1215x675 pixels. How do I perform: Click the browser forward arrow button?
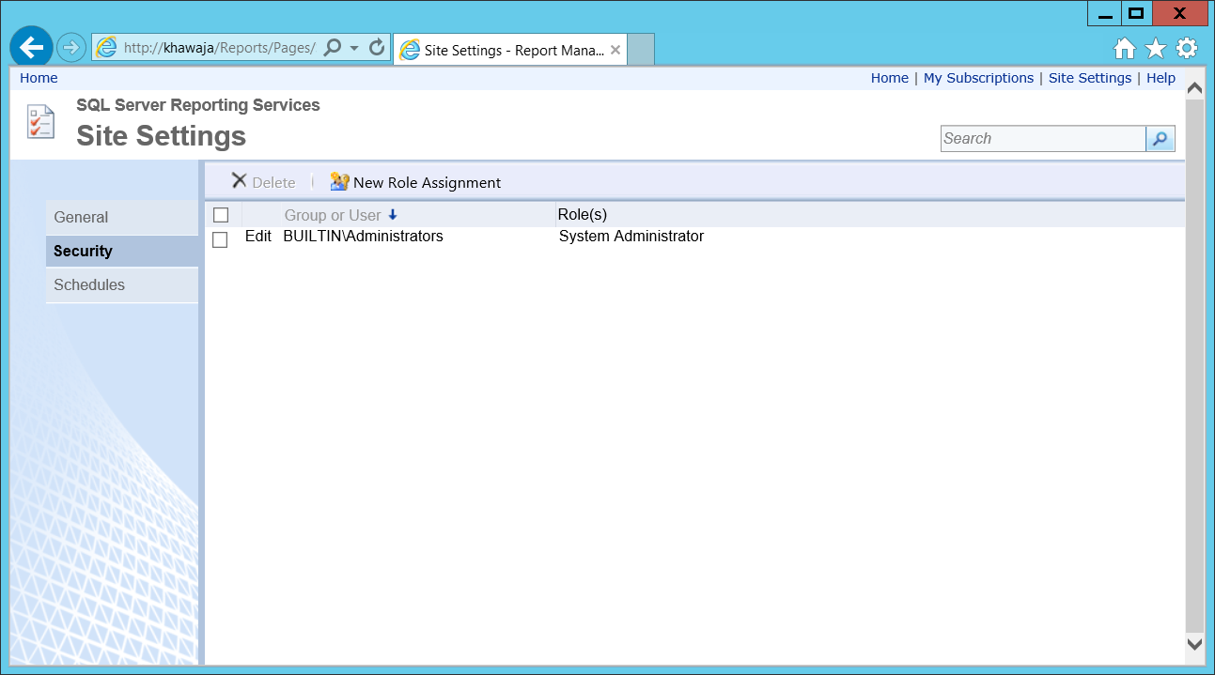coord(71,47)
